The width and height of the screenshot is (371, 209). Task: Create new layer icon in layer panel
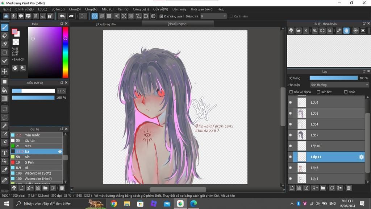pos(292,188)
